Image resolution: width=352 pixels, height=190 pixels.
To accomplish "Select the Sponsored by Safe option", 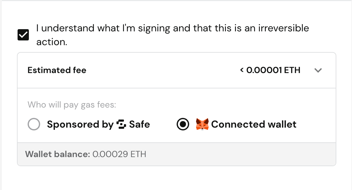I will click(x=34, y=124).
